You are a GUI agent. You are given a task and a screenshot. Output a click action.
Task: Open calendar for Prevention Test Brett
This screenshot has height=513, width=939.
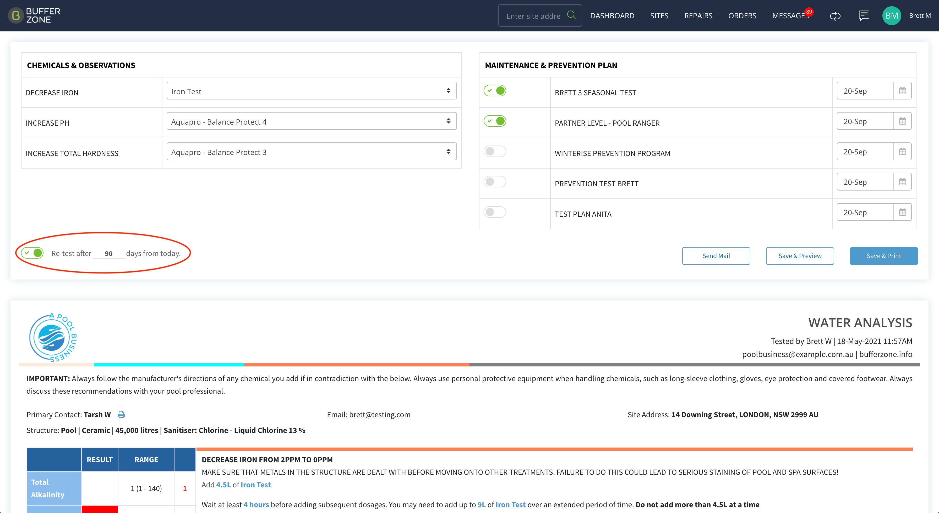902,182
